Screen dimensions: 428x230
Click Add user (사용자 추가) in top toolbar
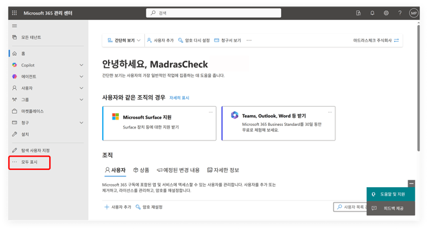[x=160, y=40]
